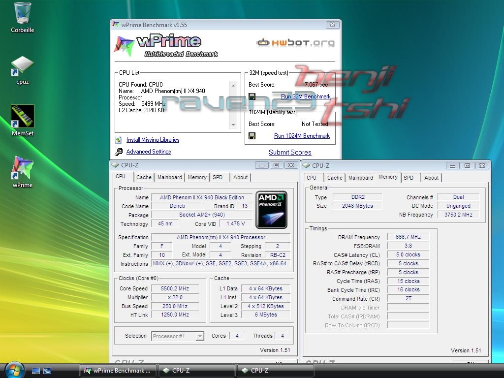Image resolution: width=504 pixels, height=378 pixels.
Task: Select the cpuz desktop shortcut
Action: (x=22, y=66)
